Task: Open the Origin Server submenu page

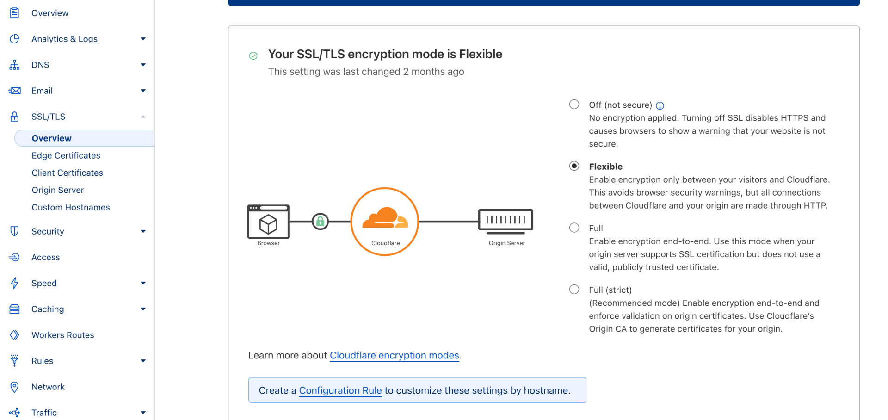Action: [x=58, y=190]
